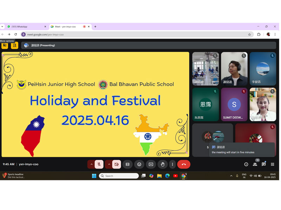
Task: Toggle the muted microphone button
Action: click(99, 164)
